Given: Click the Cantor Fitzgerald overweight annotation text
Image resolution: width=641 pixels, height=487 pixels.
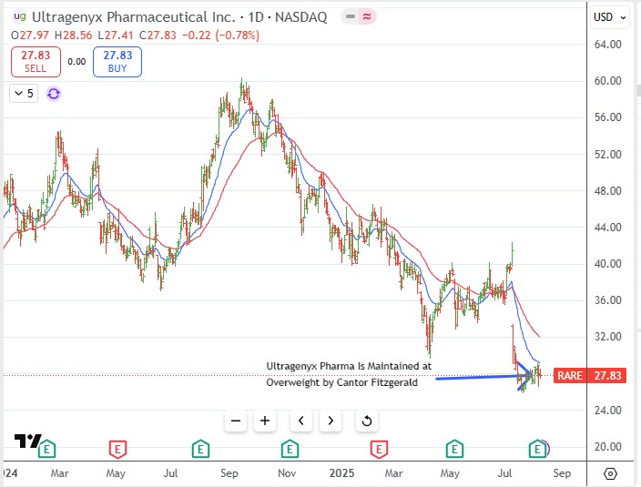Looking at the screenshot, I should coord(349,374).
